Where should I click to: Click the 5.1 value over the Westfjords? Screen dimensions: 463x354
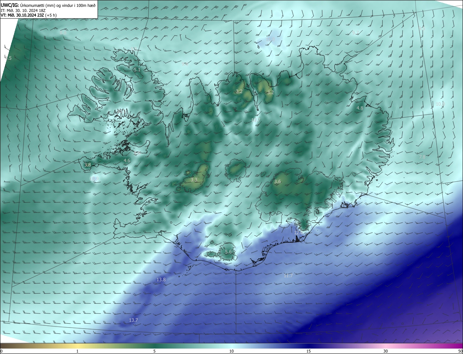click(x=137, y=69)
